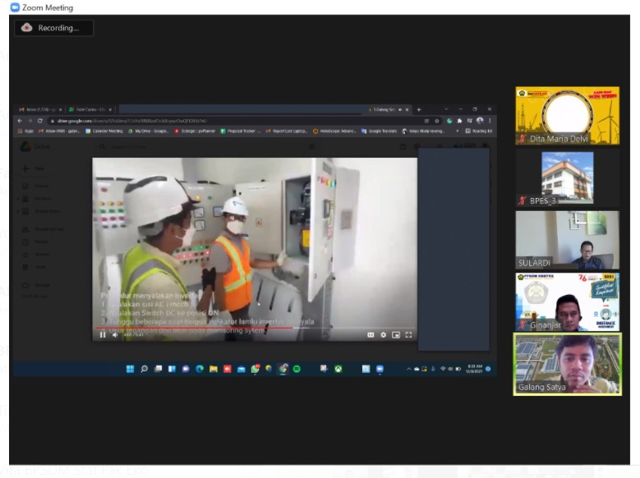The height and width of the screenshot is (478, 640).
Task: Select BPES_3 participant tile
Action: tap(568, 178)
